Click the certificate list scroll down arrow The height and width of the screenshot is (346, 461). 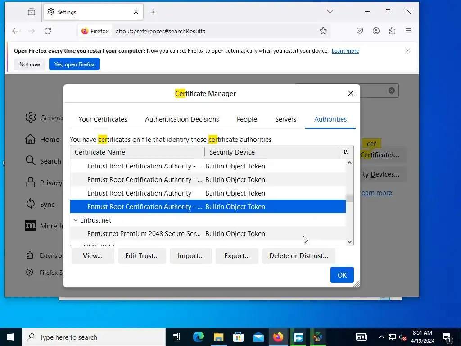click(x=349, y=242)
